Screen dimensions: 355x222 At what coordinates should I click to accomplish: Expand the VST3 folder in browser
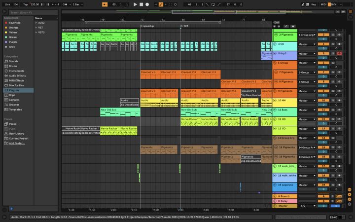coord(36,32)
